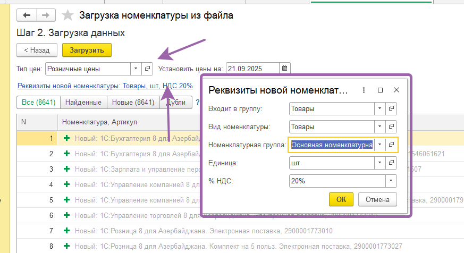Click the green plus in row 6

tap(67, 215)
